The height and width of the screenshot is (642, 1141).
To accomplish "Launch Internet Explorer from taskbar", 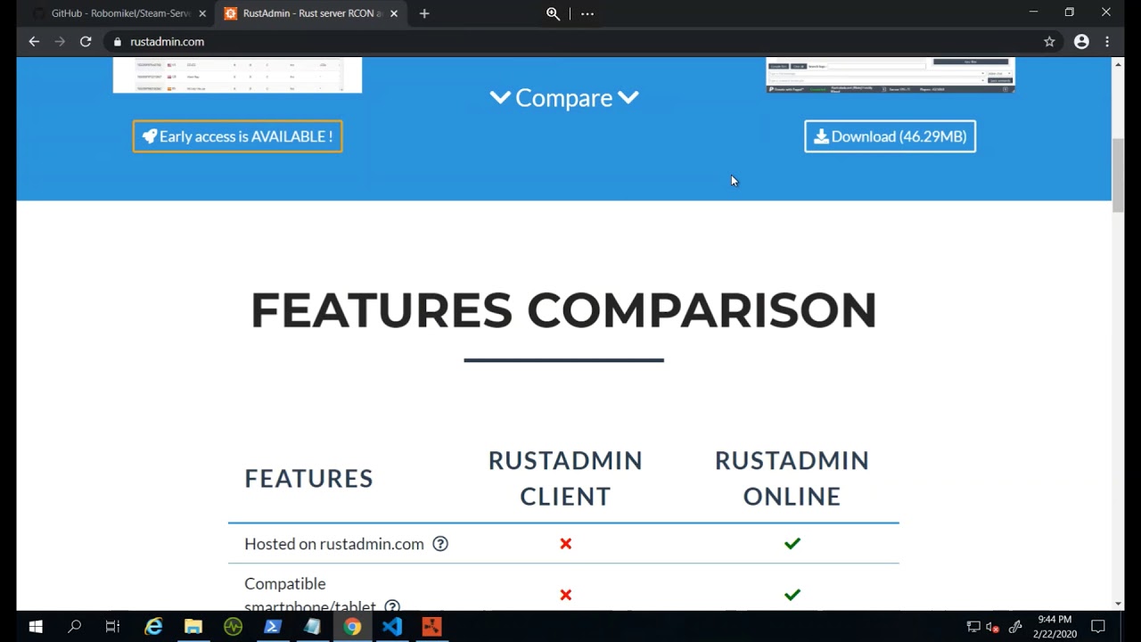I will point(153,627).
